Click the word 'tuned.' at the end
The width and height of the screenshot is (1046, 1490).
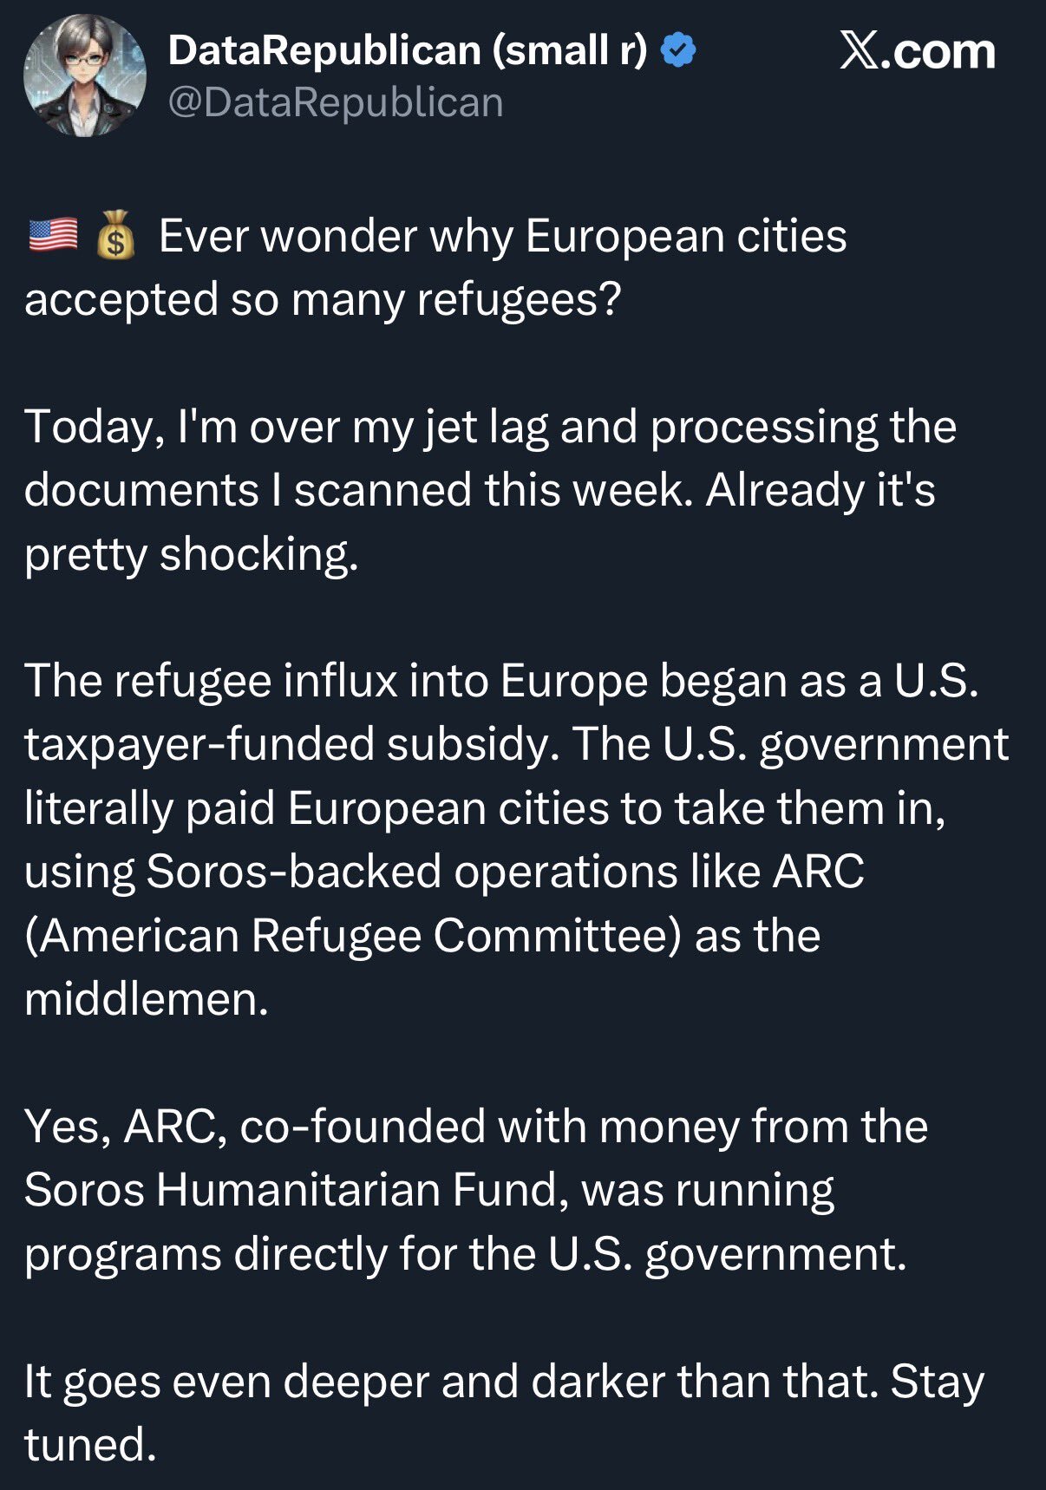click(x=90, y=1444)
